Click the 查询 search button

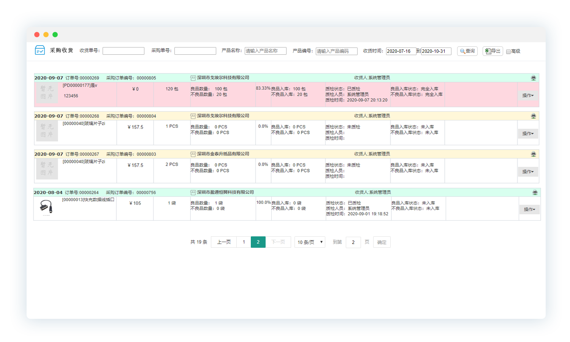point(467,51)
